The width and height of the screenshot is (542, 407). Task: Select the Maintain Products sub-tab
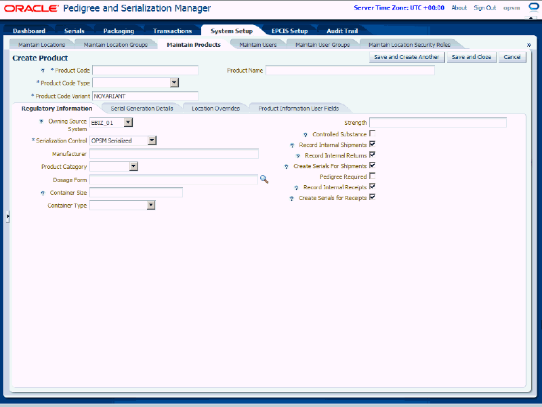(x=194, y=45)
